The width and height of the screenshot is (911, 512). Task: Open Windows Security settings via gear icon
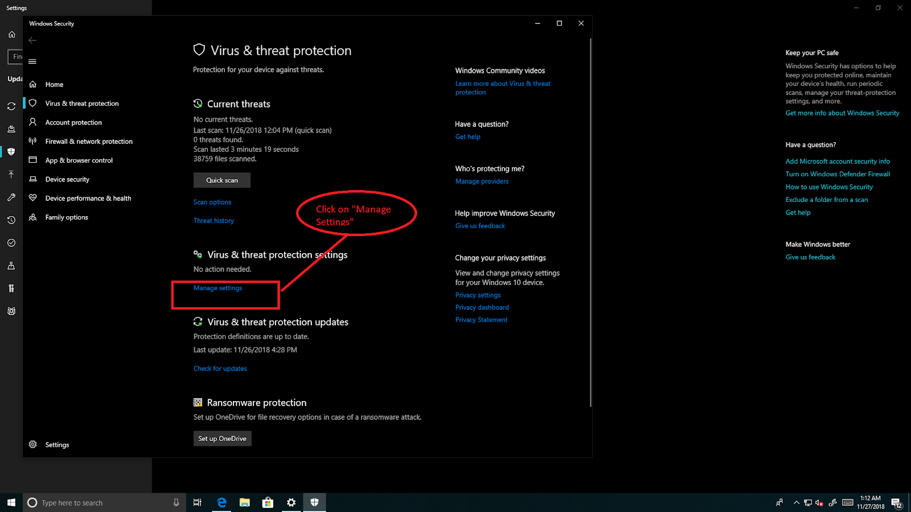[56, 444]
